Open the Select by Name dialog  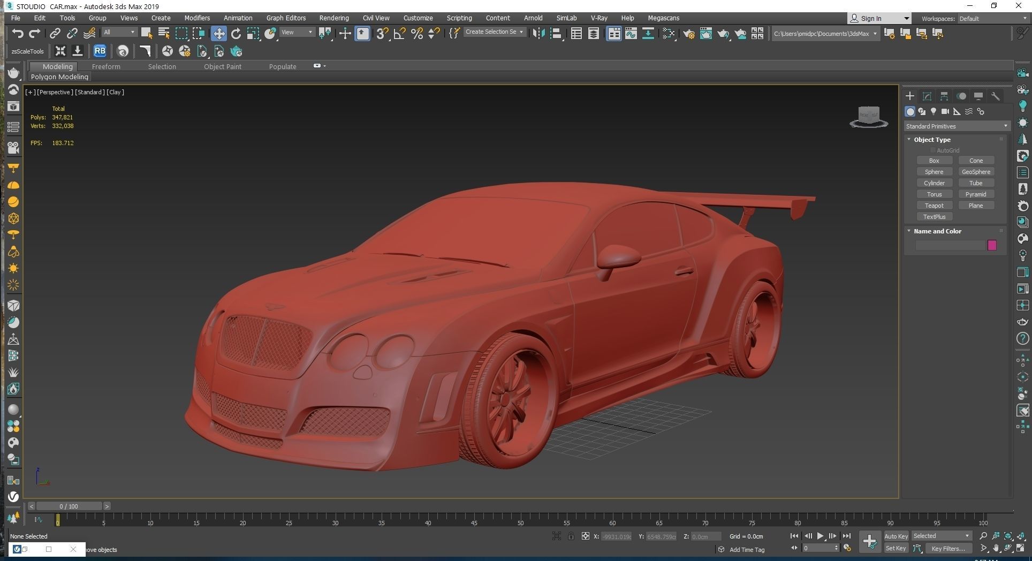164,34
